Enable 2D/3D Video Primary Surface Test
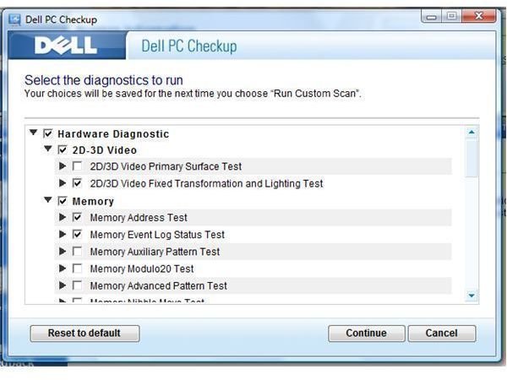 pyautogui.click(x=78, y=166)
